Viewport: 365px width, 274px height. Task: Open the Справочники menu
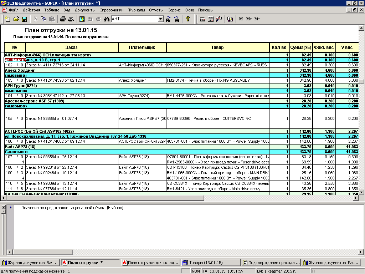[x=112, y=10]
